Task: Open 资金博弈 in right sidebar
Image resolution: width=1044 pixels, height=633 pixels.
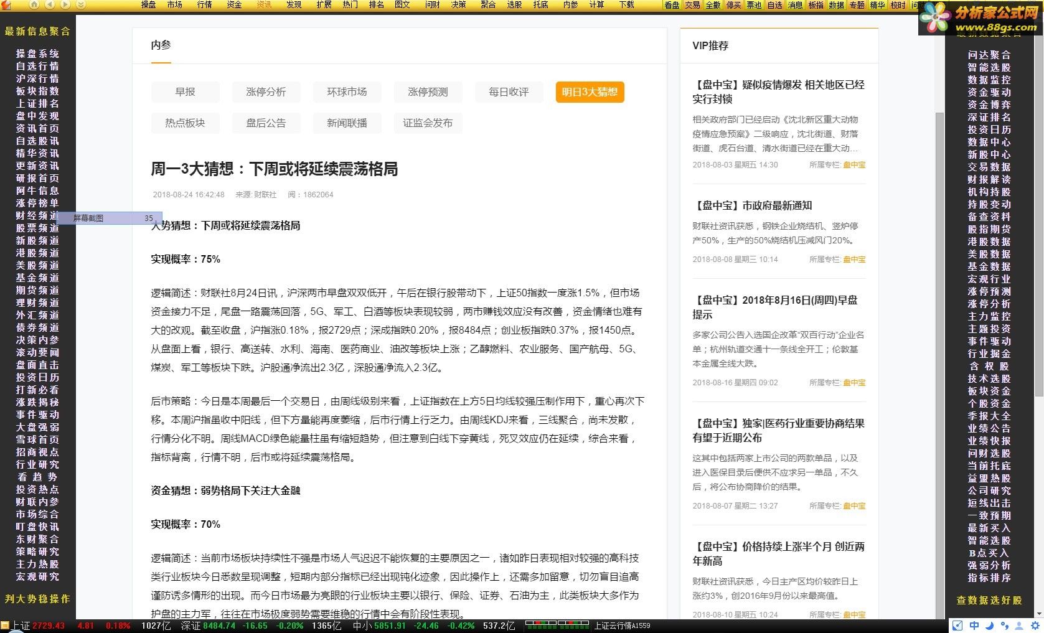Action: pos(989,105)
